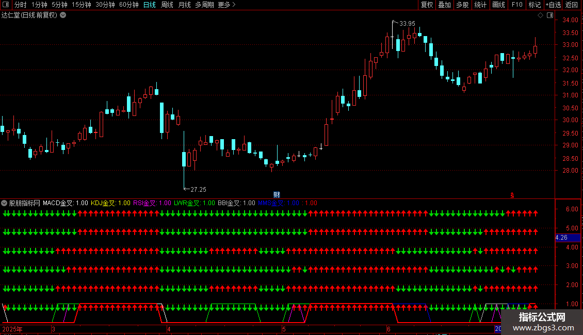Click the 达仁堂(日线.前复权) chart title

click(x=29, y=15)
